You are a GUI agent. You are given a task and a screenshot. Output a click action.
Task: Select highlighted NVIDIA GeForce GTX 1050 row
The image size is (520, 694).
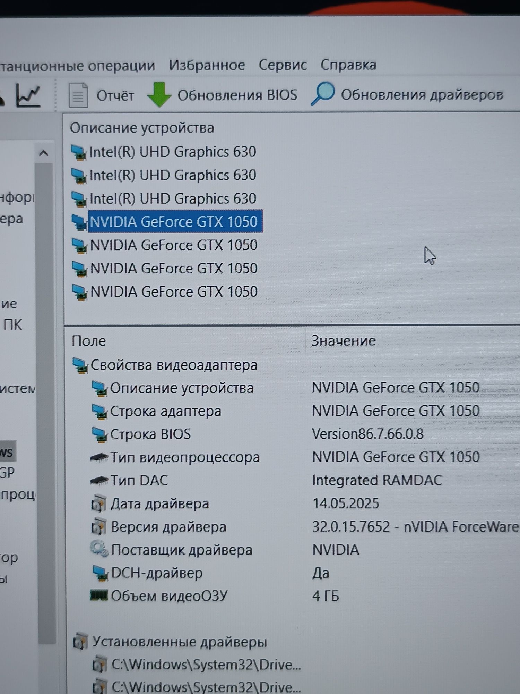175,221
